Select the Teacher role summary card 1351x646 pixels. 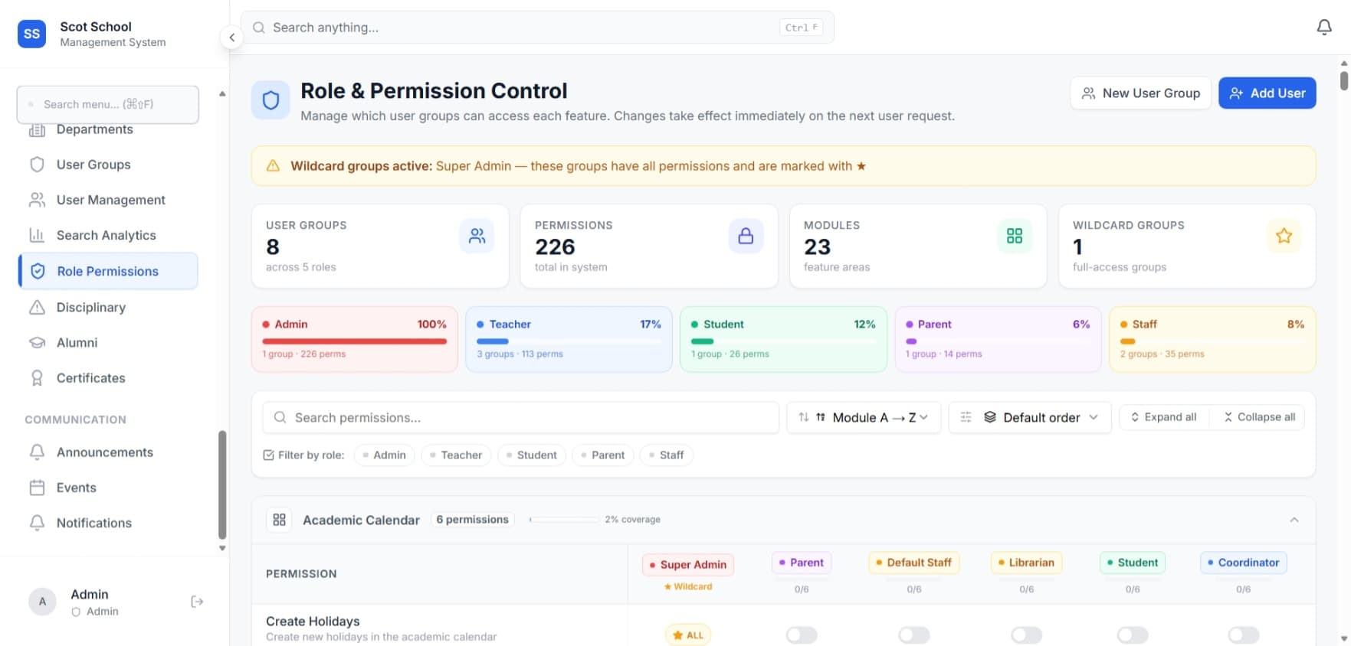point(569,340)
